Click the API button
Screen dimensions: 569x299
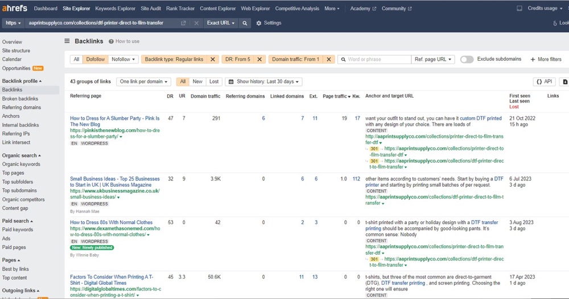545,82
